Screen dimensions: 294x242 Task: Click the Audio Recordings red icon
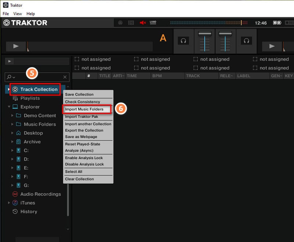point(15,194)
